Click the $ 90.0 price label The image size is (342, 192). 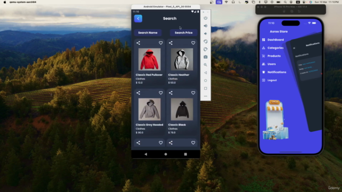pos(139,133)
